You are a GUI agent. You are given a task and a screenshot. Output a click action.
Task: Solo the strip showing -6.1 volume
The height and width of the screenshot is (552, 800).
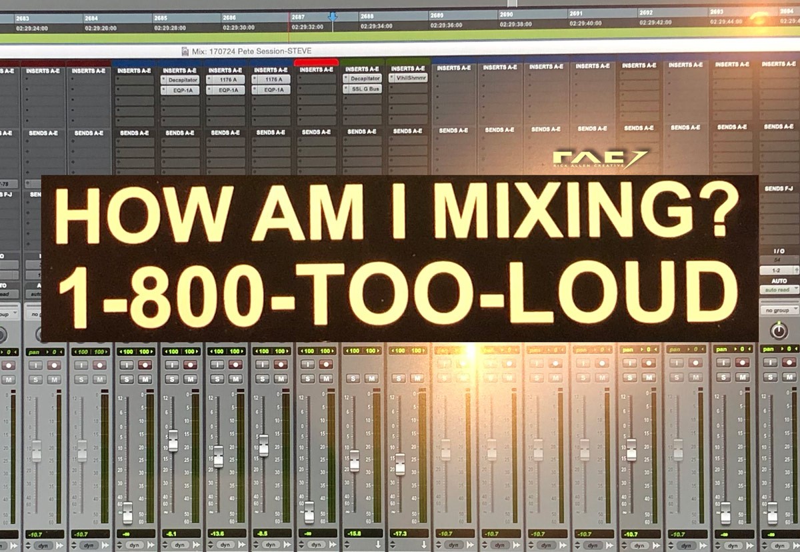(x=172, y=379)
